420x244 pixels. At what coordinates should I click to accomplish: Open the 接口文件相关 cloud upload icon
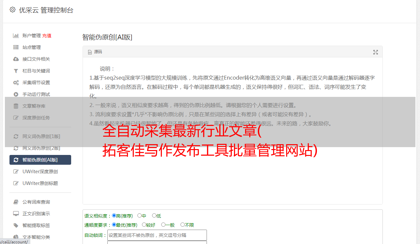click(16, 59)
